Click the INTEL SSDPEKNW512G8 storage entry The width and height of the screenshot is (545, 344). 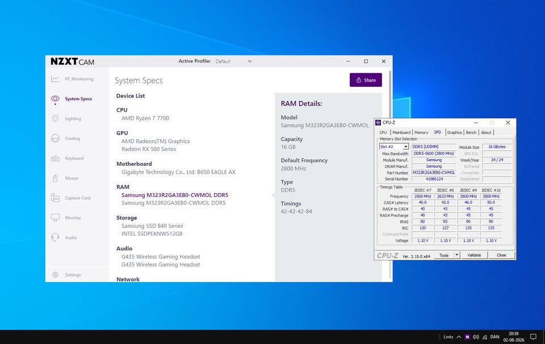point(152,234)
